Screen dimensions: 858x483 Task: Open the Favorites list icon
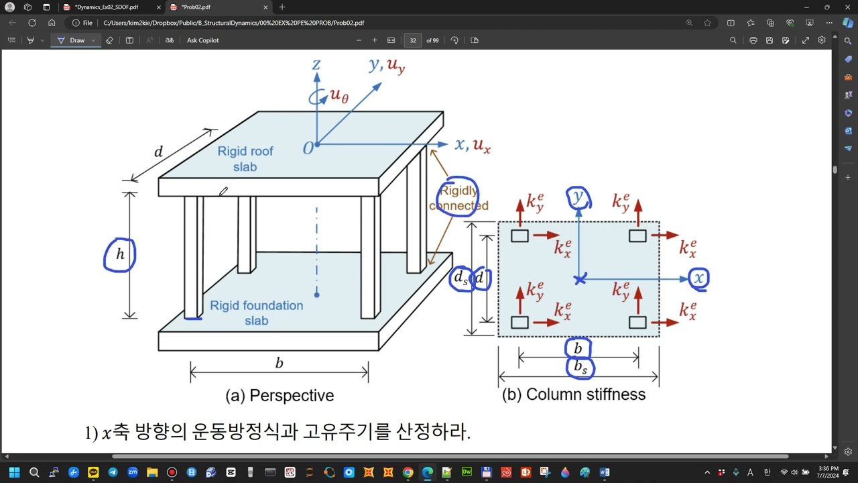751,23
